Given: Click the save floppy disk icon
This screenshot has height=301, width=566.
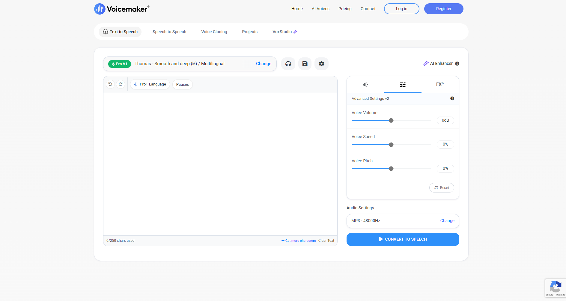Looking at the screenshot, I should pos(305,64).
